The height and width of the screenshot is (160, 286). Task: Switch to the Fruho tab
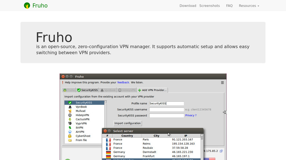[x=69, y=90]
